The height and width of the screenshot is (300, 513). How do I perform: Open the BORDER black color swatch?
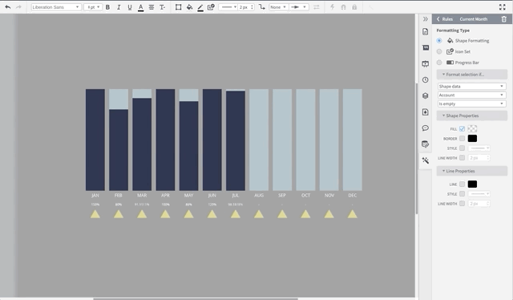[x=472, y=139]
